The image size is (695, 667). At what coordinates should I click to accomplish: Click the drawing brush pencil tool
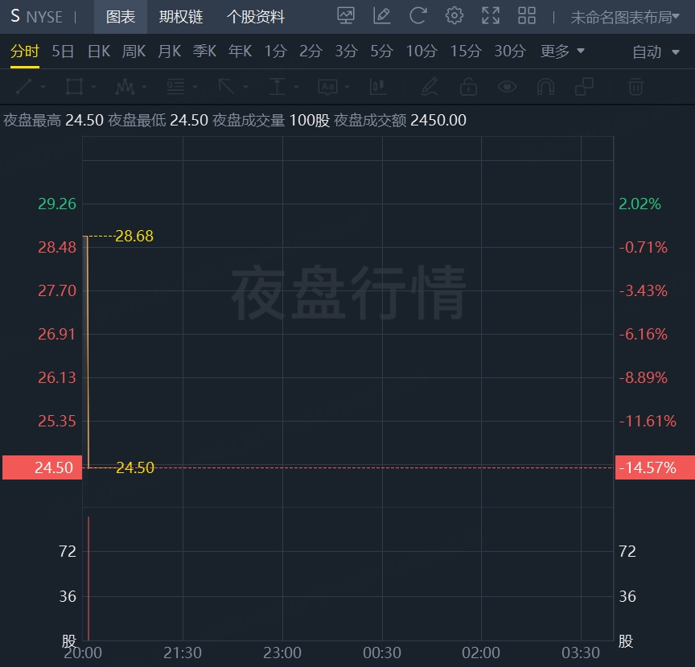pos(429,86)
